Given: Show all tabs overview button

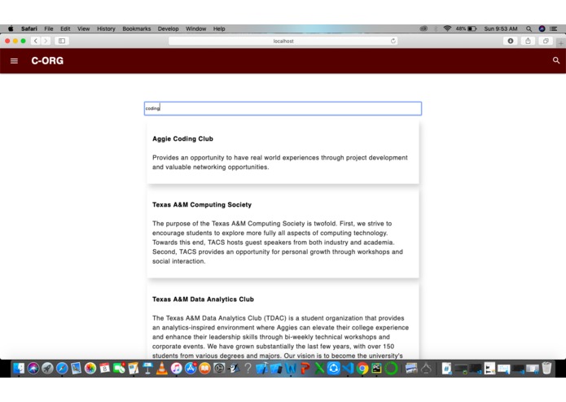Looking at the screenshot, I should tap(546, 42).
